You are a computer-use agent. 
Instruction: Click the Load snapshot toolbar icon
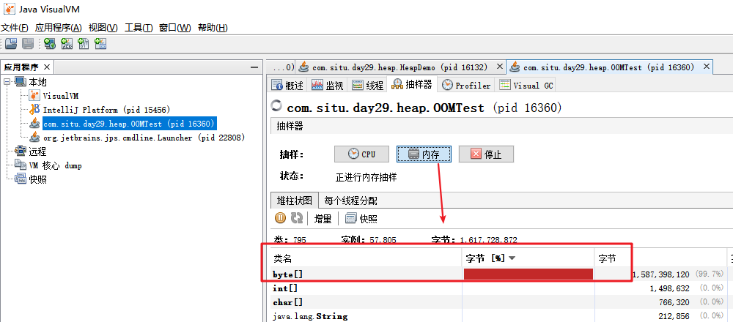tap(11, 44)
